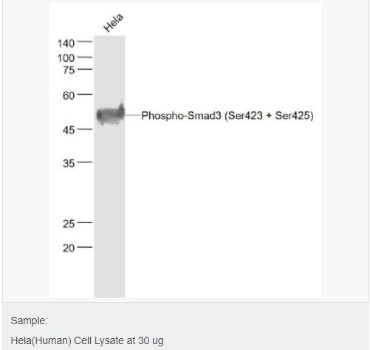
Task: Select the 45 kDa marker label
Action: [69, 130]
